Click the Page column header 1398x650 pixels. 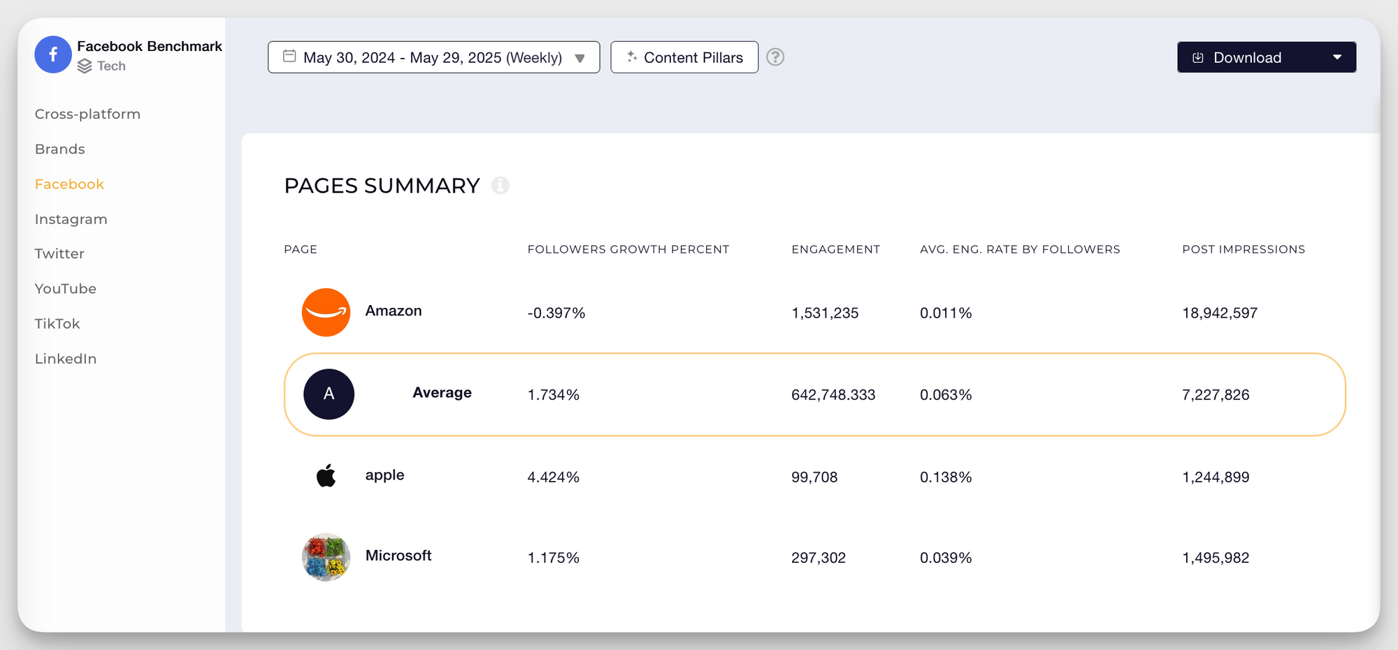pyautogui.click(x=301, y=249)
